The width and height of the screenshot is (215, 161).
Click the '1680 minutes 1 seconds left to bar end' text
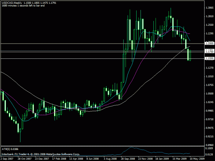tap(23, 5)
